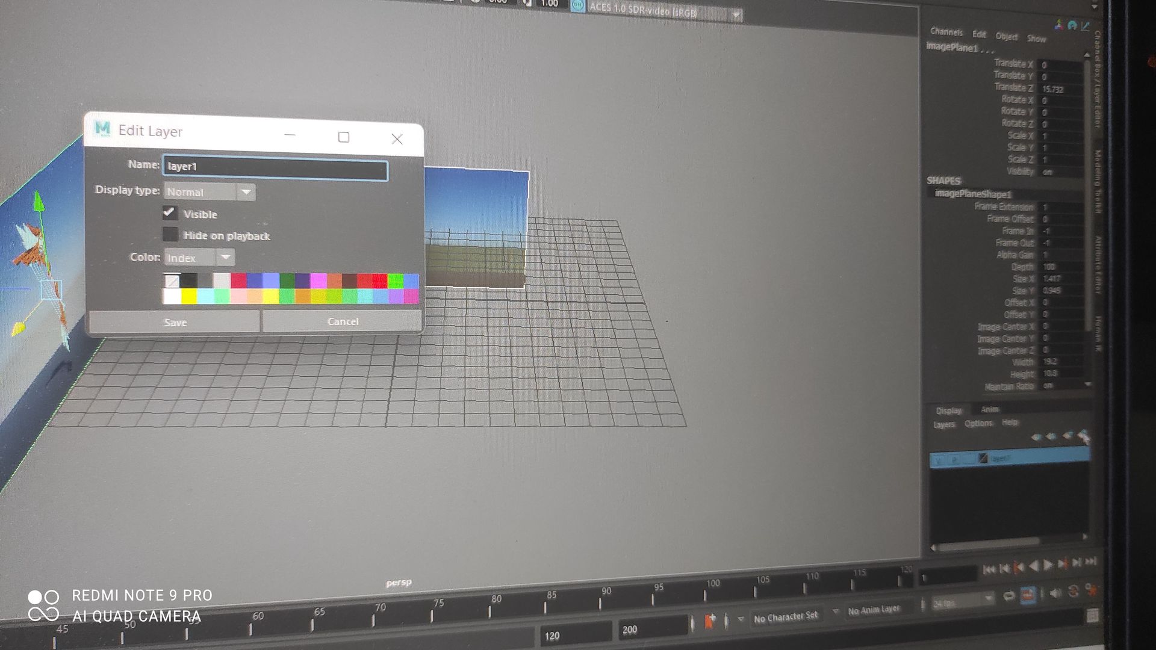Toggle the loop playback icon
The image size is (1156, 650).
click(1009, 596)
